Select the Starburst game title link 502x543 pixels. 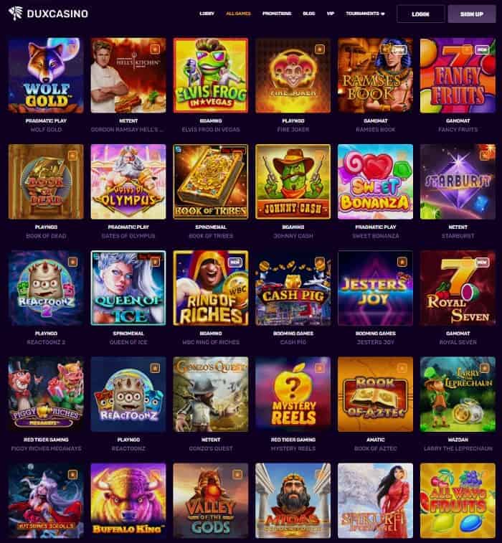click(x=458, y=236)
